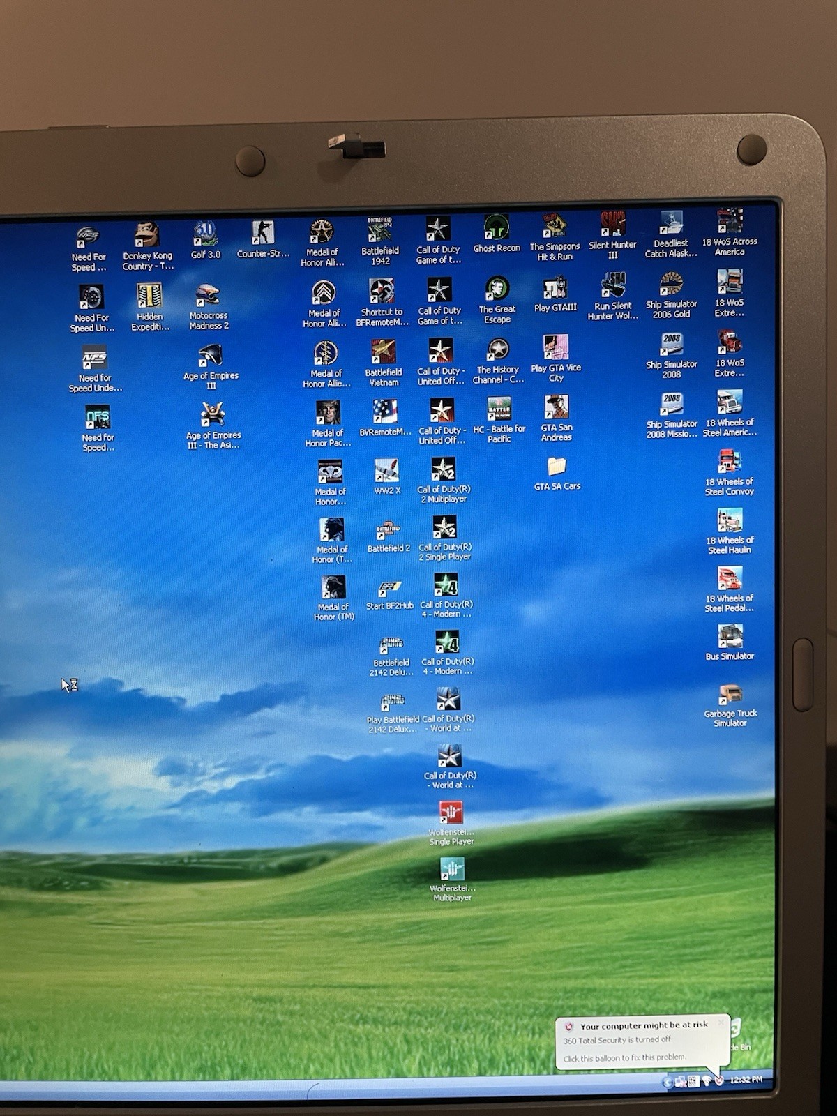The height and width of the screenshot is (1116, 837).
Task: Select Shortcut to BFRemoteM icon
Action: [382, 303]
